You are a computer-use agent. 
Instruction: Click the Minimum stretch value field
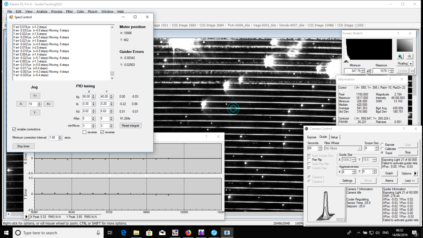352,71
